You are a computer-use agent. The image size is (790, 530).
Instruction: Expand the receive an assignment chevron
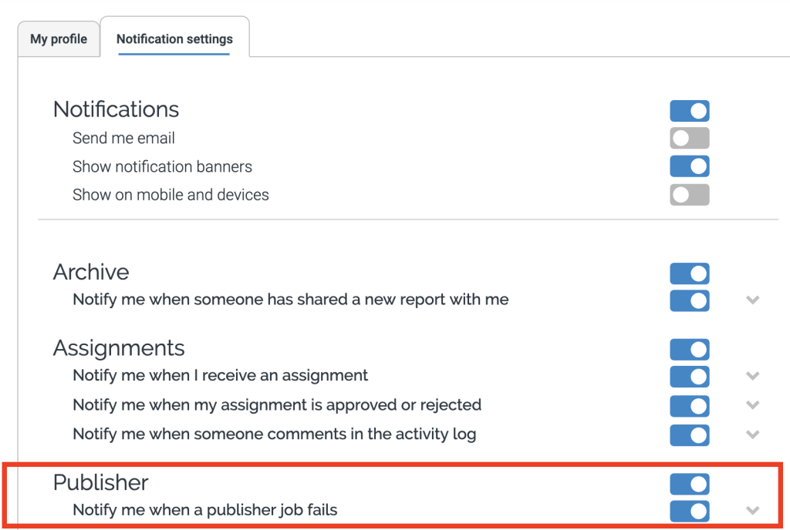753,376
